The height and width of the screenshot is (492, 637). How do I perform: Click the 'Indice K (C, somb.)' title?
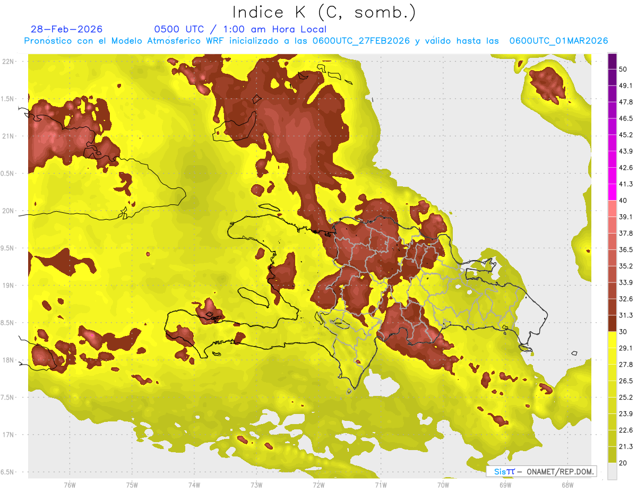click(x=324, y=12)
